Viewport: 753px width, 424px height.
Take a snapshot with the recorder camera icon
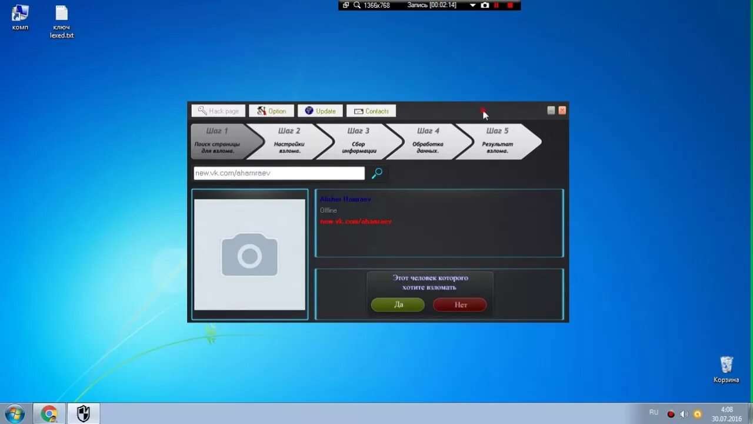click(x=485, y=5)
